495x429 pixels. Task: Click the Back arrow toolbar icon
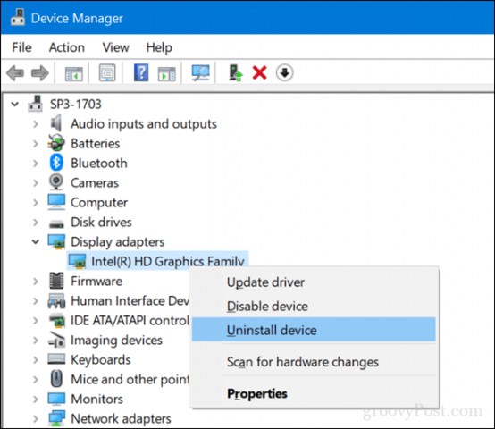click(15, 73)
